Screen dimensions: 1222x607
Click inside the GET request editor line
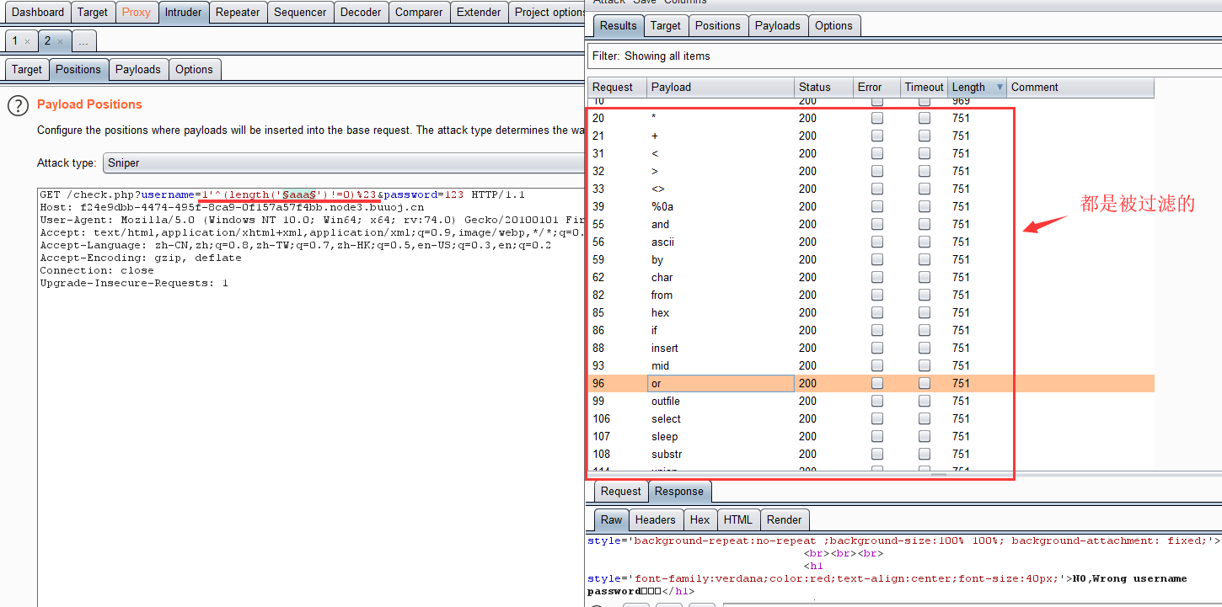pyautogui.click(x=282, y=194)
